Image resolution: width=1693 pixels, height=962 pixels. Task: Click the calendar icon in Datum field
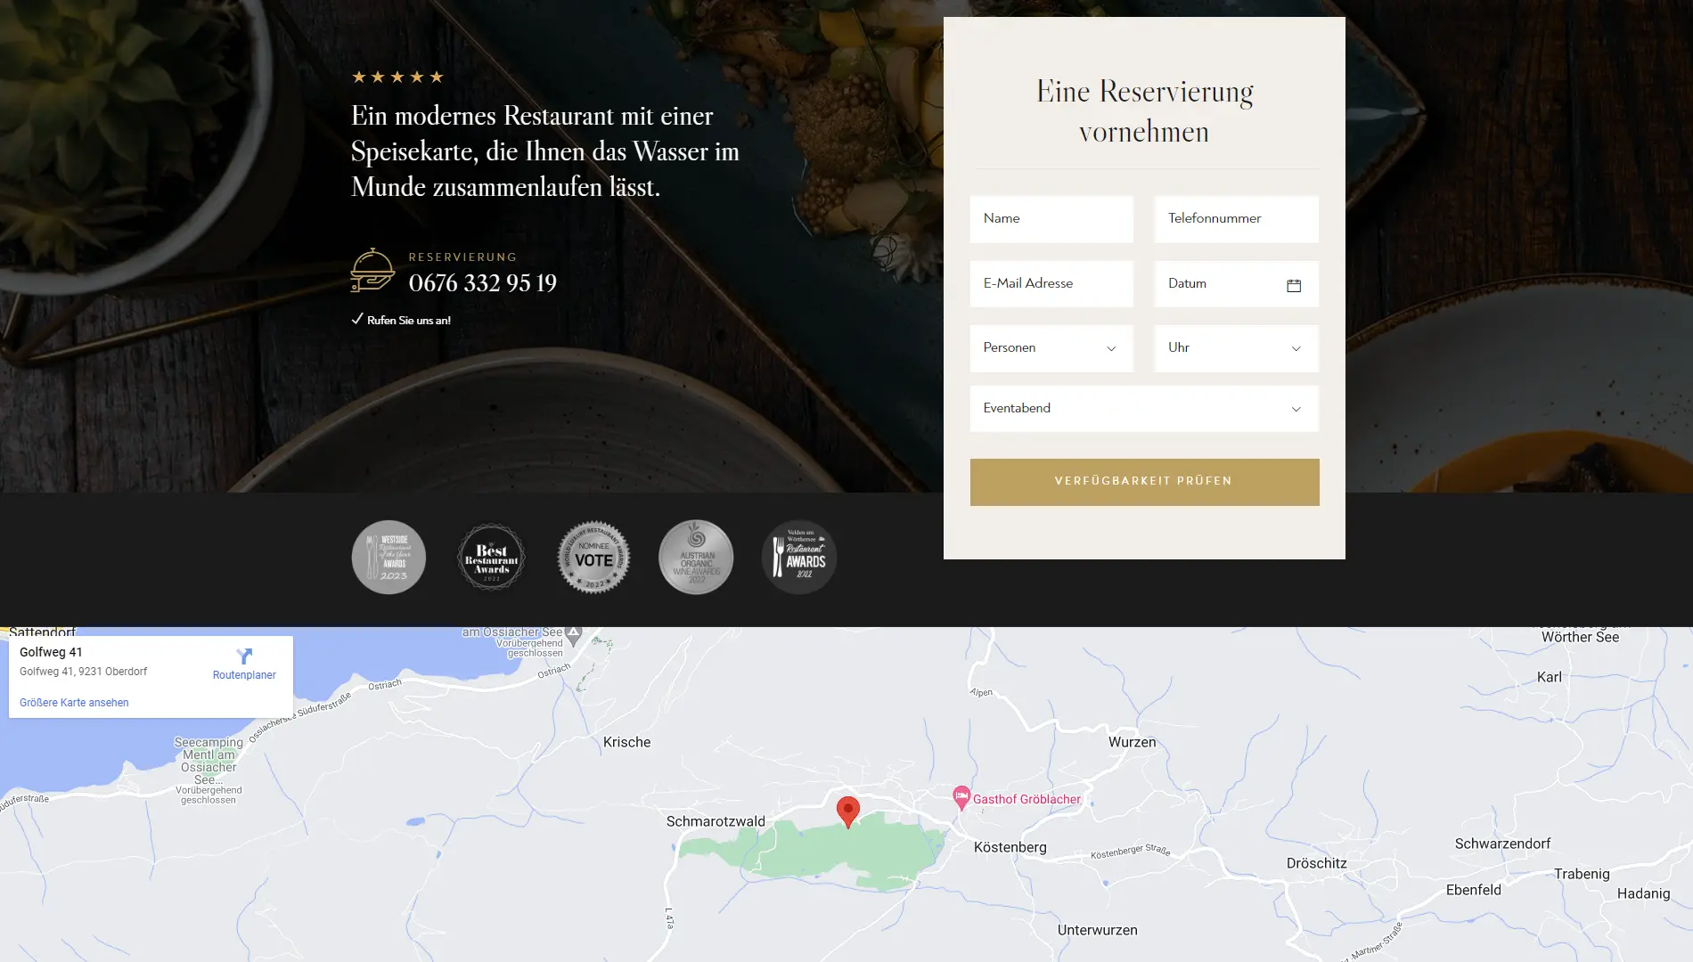coord(1294,285)
